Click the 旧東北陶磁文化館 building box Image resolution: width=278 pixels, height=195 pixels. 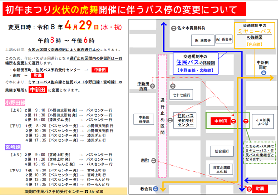pyautogui.click(x=221, y=169)
